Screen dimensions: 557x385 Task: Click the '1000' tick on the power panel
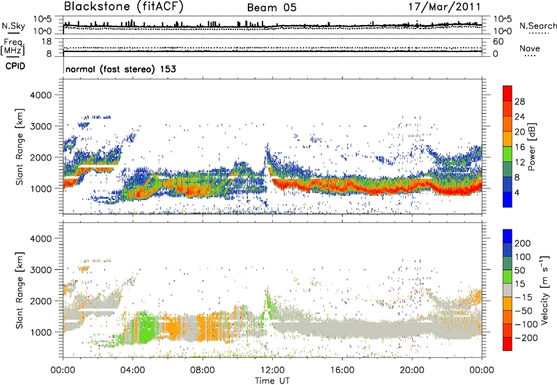tap(41, 188)
